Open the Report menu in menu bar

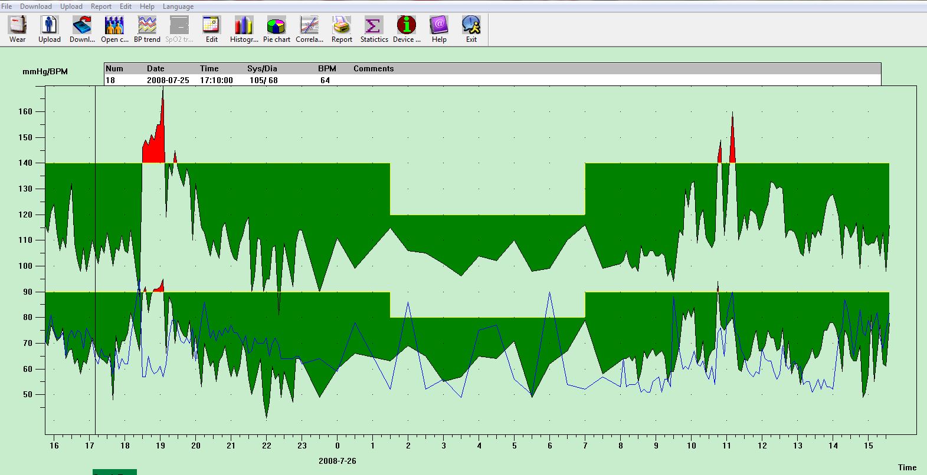tap(101, 6)
